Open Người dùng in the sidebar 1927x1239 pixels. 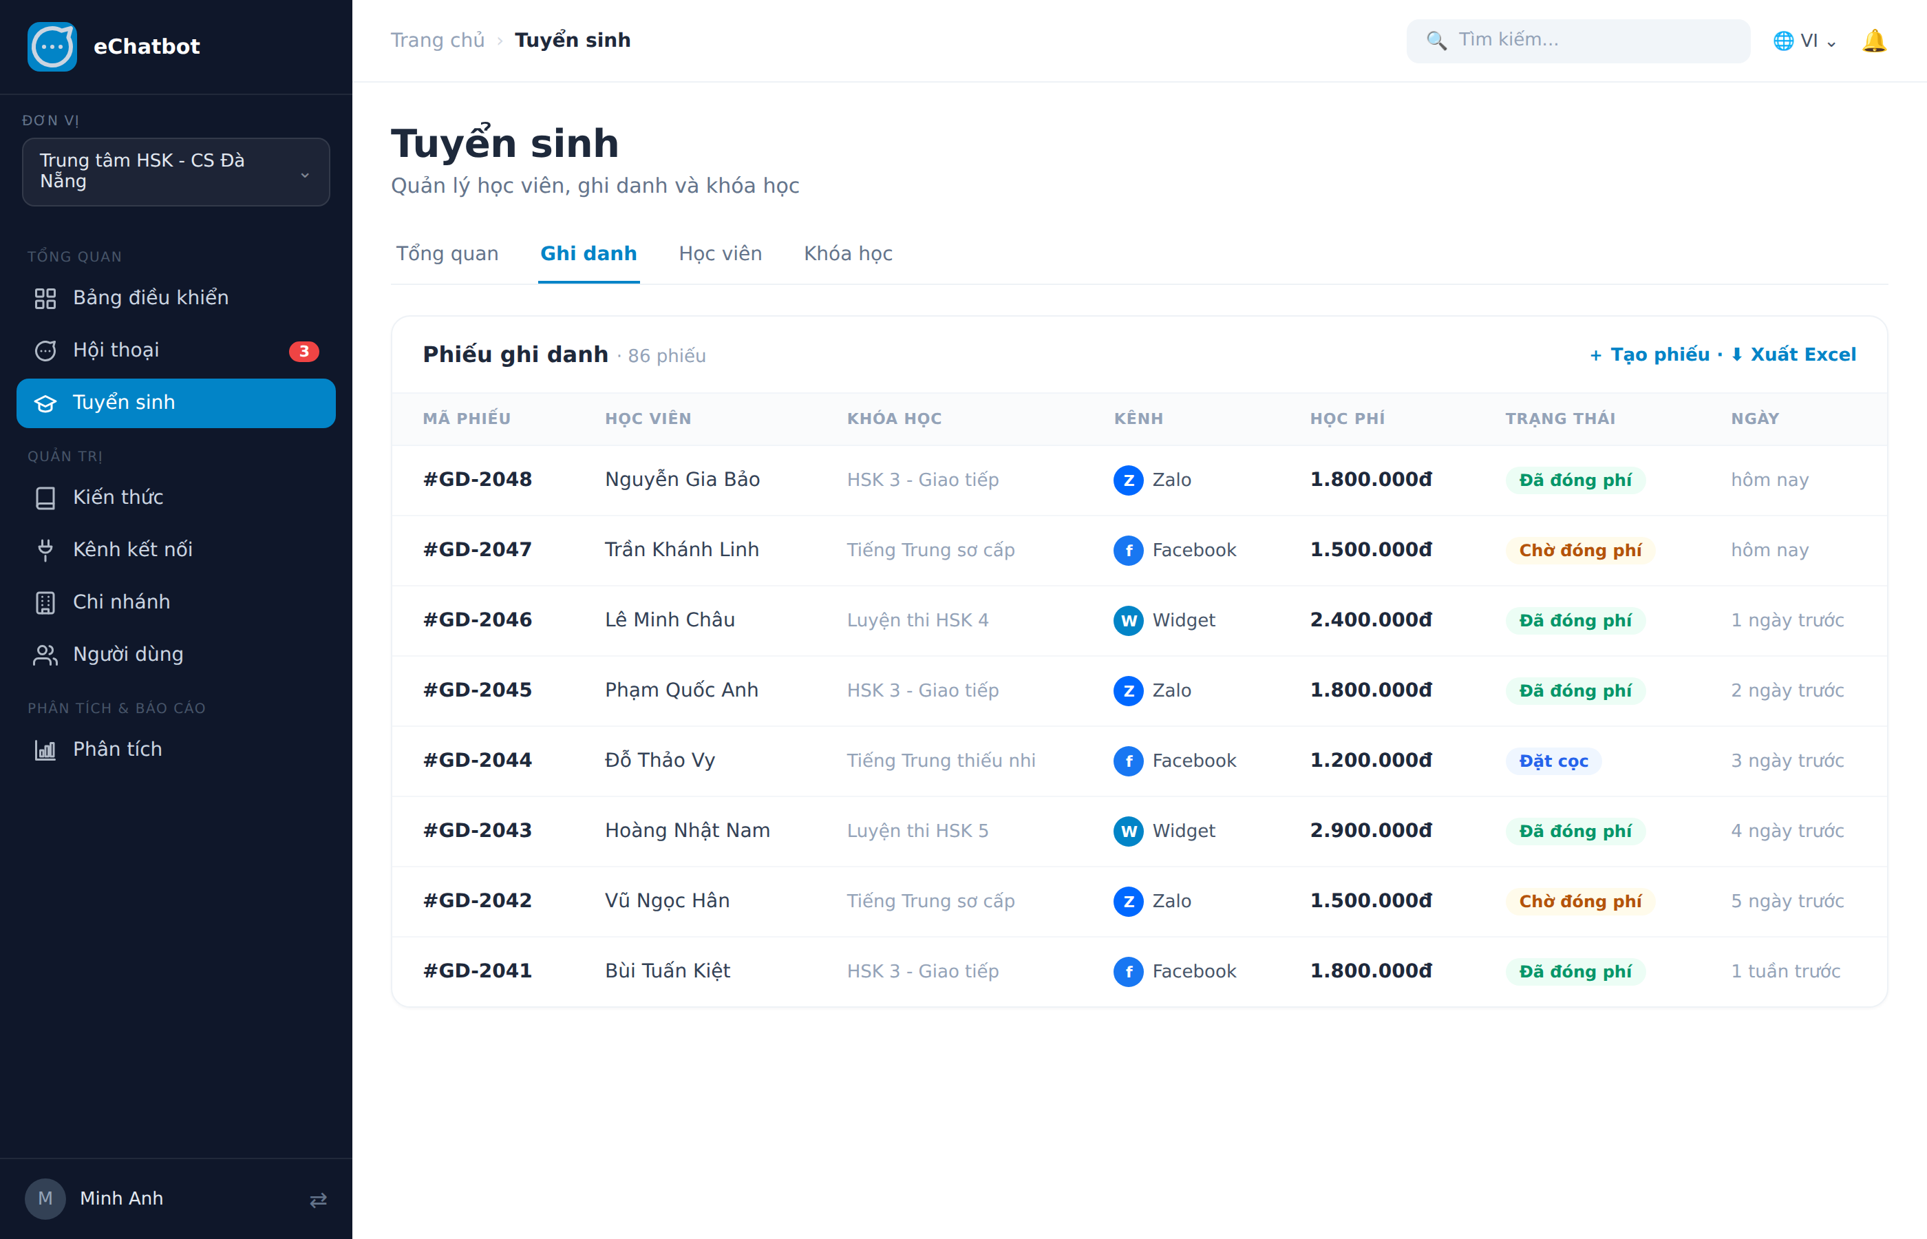176,655
